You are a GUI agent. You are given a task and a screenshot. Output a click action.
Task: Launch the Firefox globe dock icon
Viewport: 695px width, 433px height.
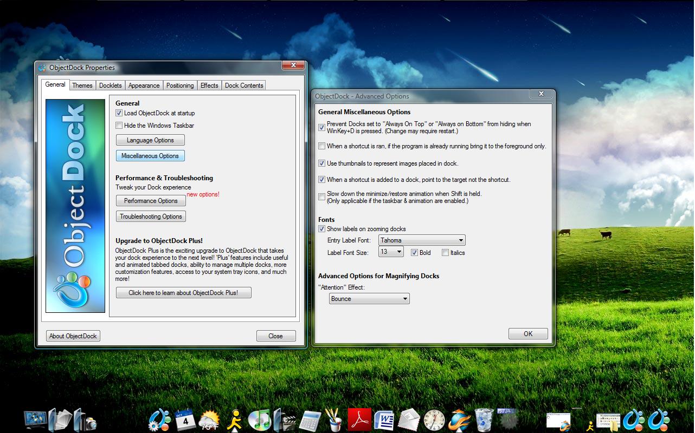(x=459, y=419)
